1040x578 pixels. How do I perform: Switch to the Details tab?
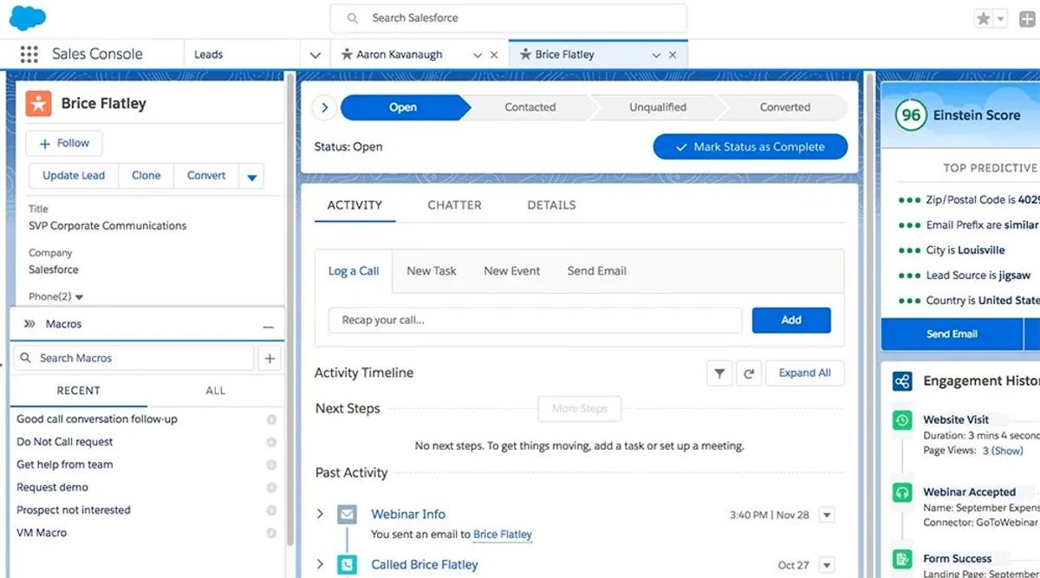[x=551, y=205]
